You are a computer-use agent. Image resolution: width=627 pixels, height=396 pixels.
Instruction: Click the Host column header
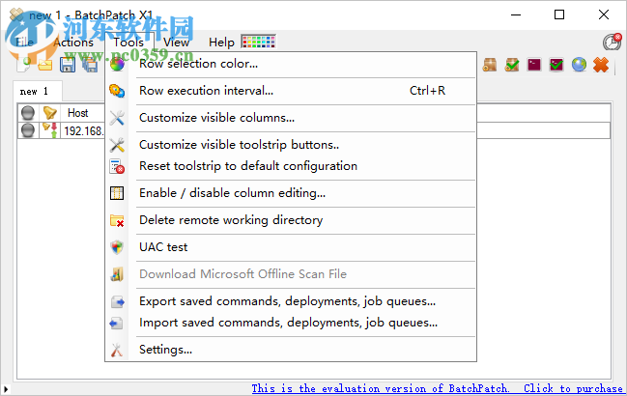[x=82, y=113]
